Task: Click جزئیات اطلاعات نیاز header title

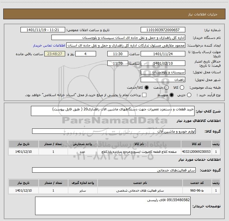Action: pyautogui.click(x=203, y=14)
